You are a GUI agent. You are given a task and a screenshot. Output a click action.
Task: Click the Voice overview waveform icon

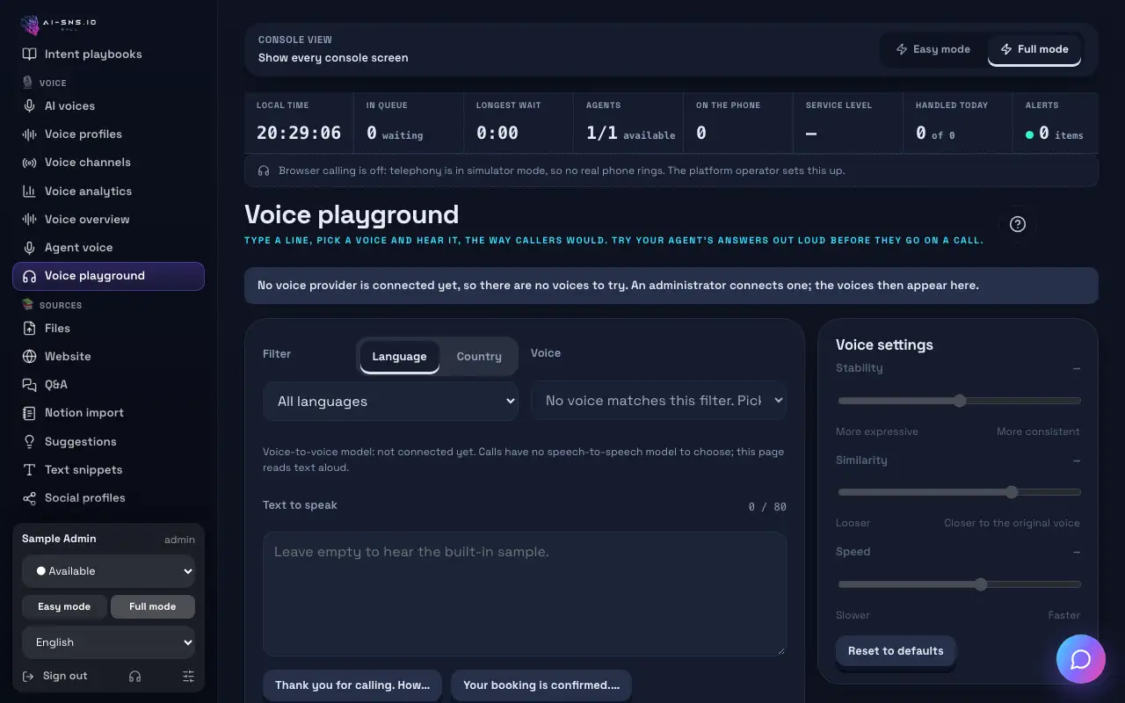point(30,220)
